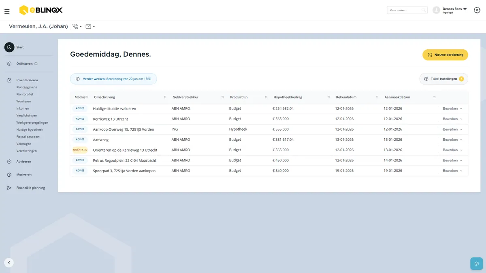Click the phone contact icon
The height and width of the screenshot is (273, 486).
point(75,27)
